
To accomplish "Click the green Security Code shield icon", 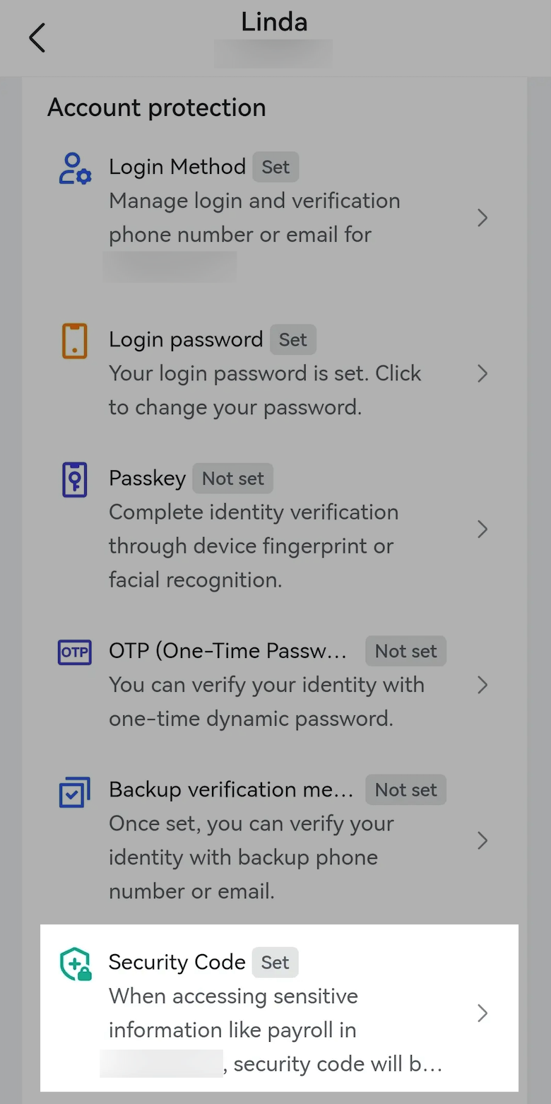I will coord(74,963).
